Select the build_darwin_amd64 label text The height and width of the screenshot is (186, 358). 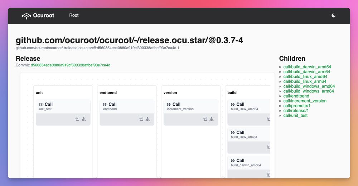point(246,165)
